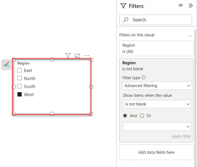
Task: Enter focus mode for the slicer visual
Action: 77,56
